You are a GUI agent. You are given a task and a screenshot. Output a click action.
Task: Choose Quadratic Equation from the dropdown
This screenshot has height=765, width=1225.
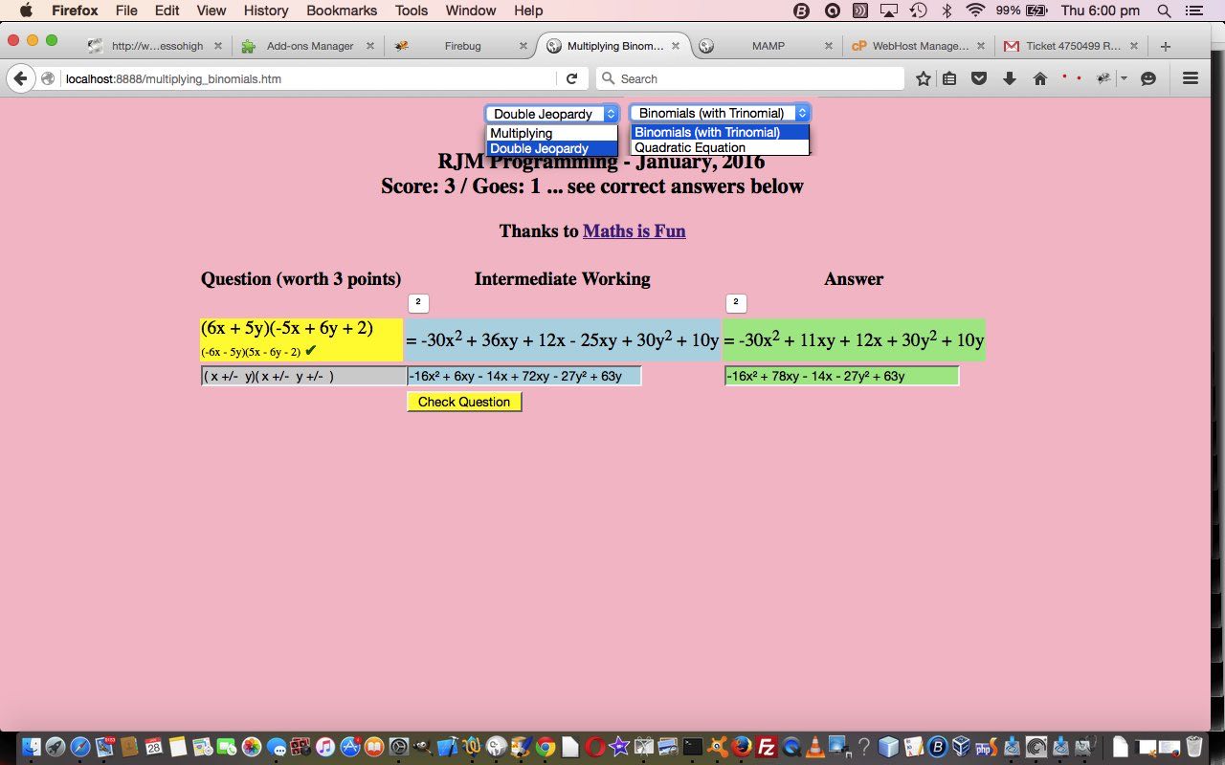689,147
